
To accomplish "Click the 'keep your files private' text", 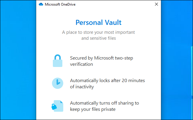I will [93, 109].
